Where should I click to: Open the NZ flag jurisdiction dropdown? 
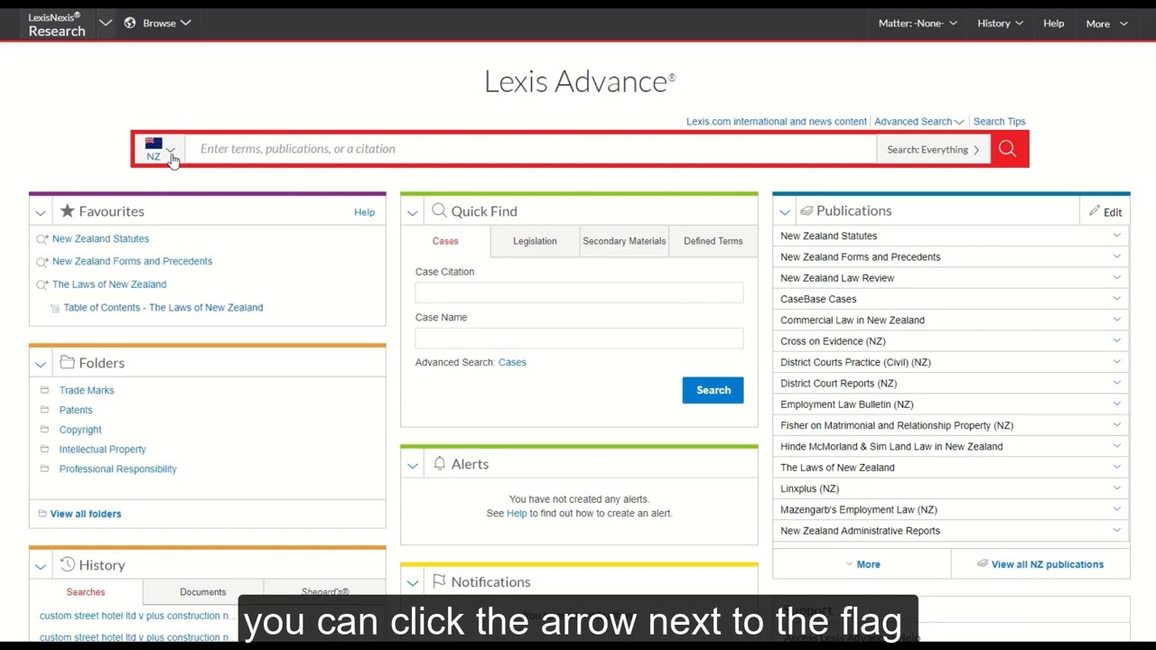coord(159,149)
